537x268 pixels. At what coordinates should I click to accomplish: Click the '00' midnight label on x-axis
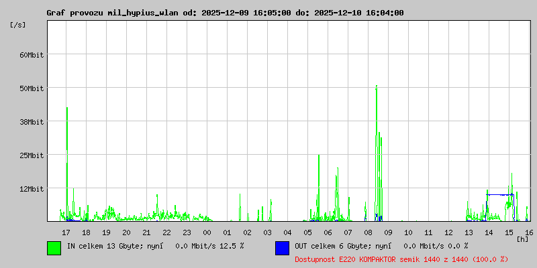click(x=207, y=232)
